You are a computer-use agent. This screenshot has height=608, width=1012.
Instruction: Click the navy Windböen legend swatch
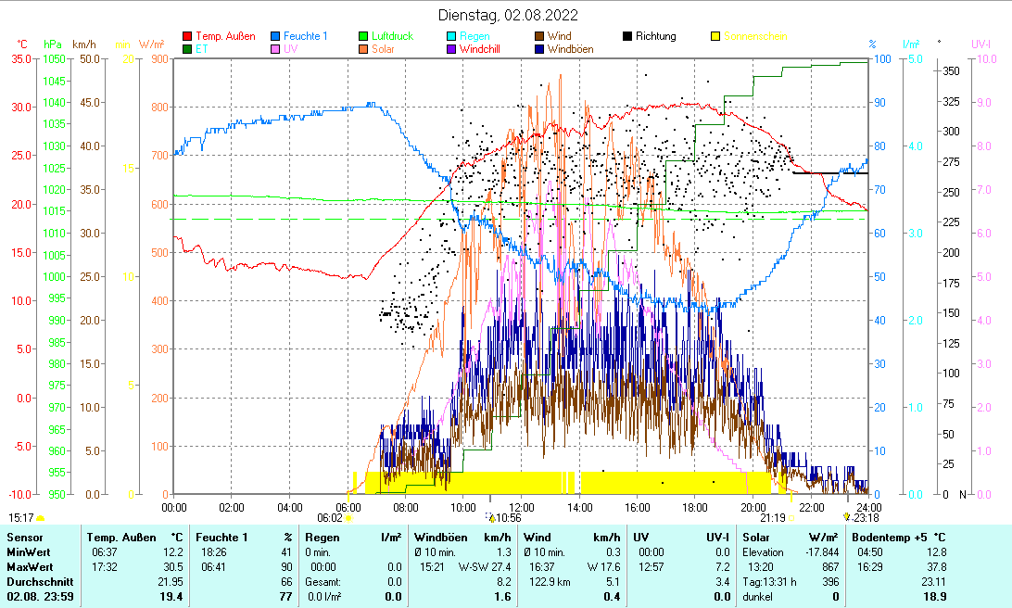click(539, 49)
